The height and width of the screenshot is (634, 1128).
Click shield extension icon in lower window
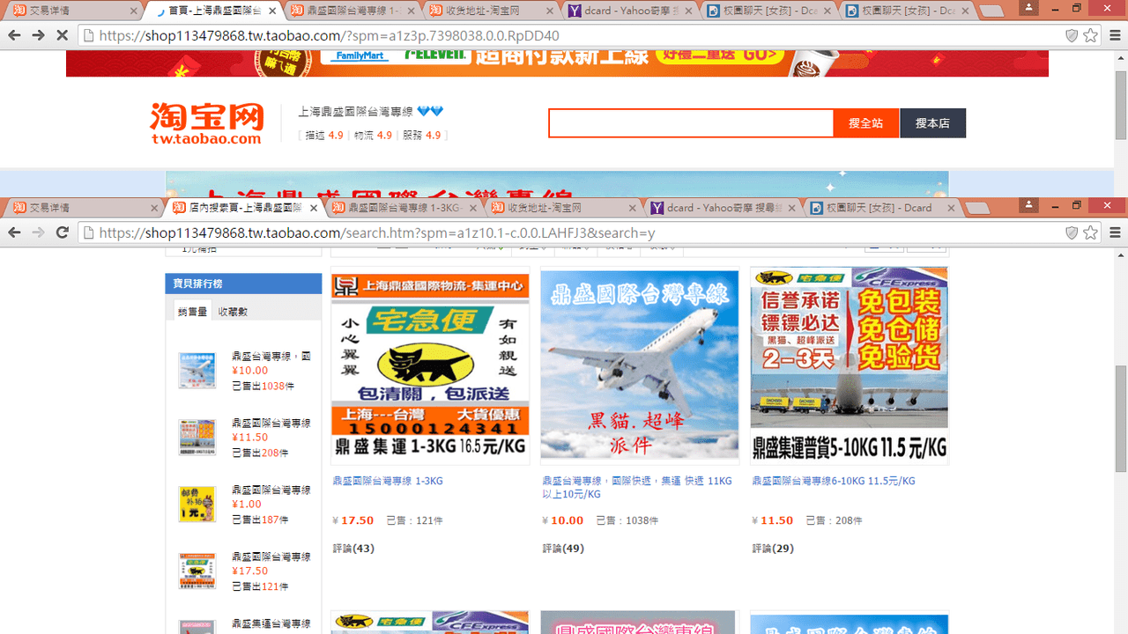(1072, 232)
